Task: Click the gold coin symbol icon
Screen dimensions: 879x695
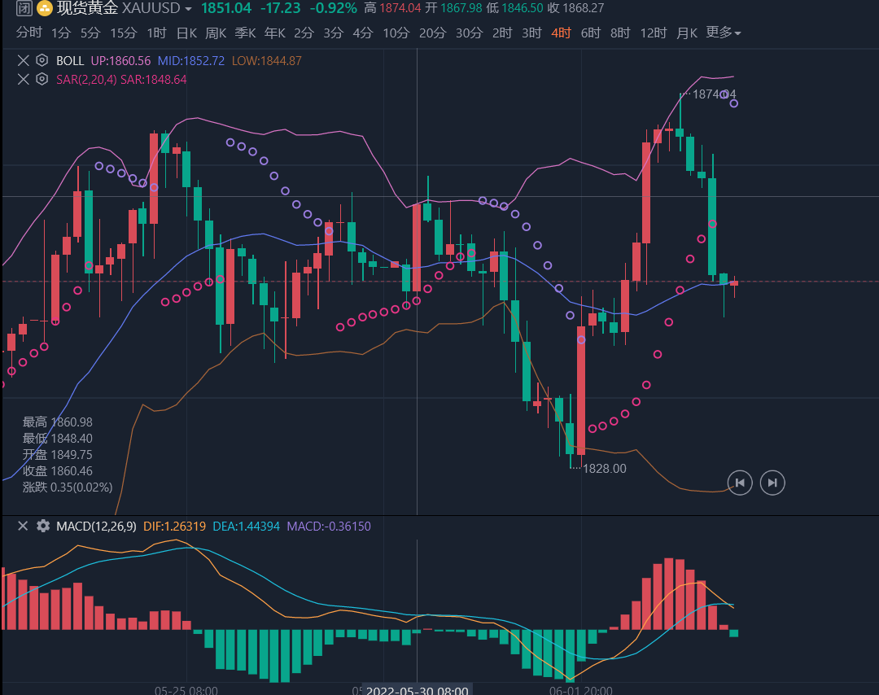Action: (44, 8)
